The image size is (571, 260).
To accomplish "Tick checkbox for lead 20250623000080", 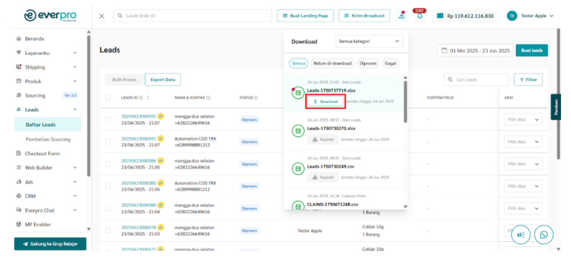I will click(108, 209).
